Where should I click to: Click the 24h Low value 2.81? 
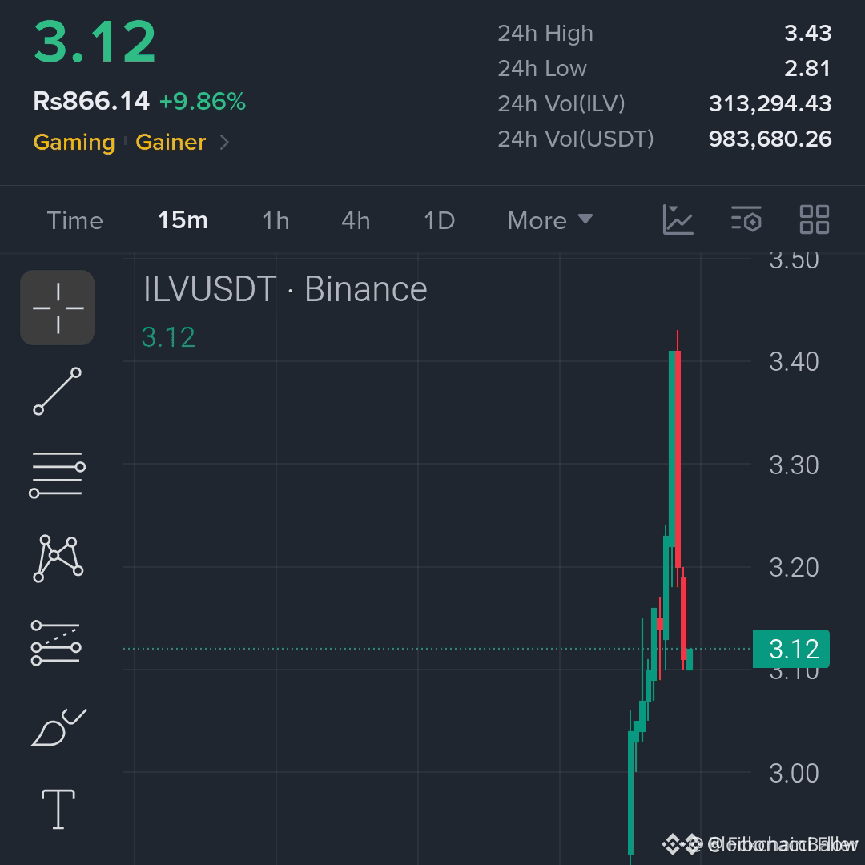(x=807, y=68)
